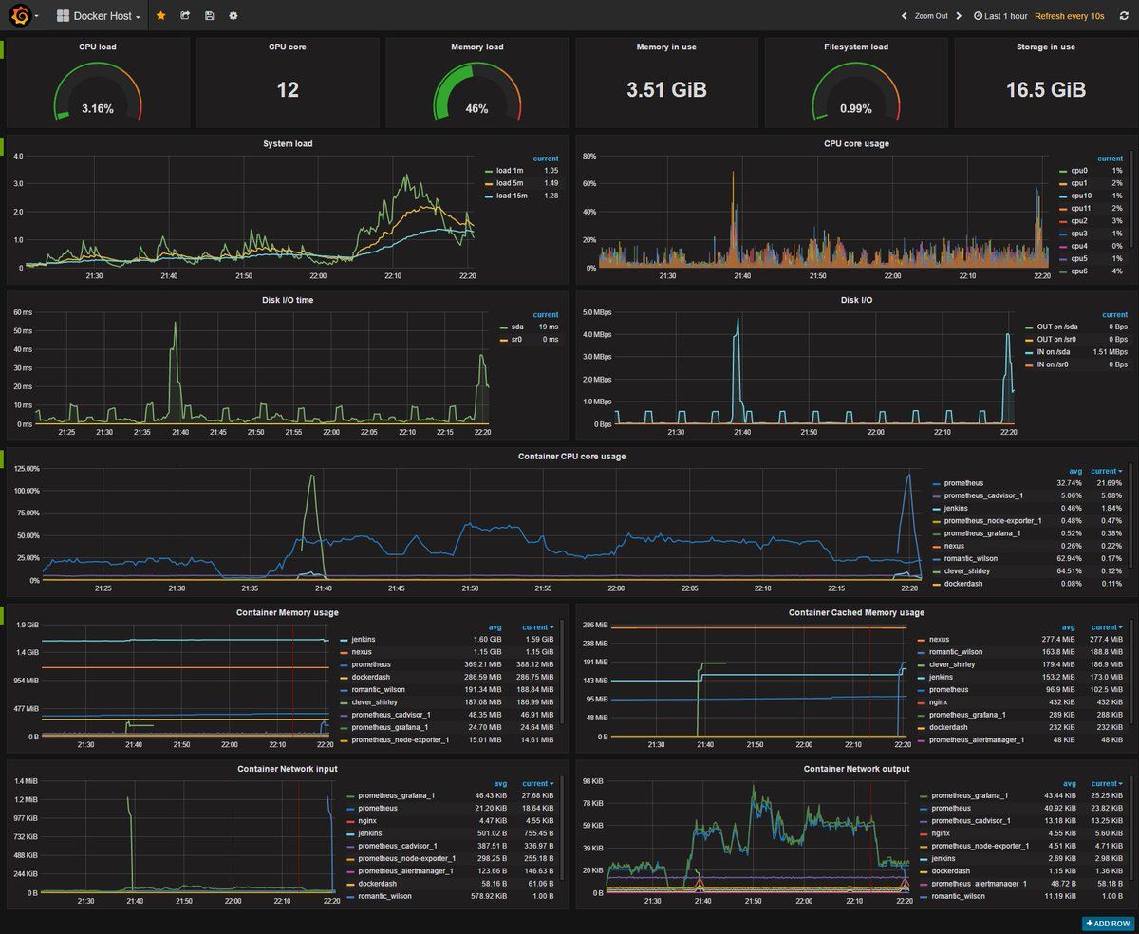Open the CPU core panel title menu

(x=288, y=47)
